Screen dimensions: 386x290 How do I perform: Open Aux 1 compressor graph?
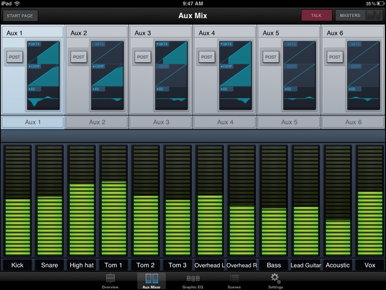tap(43, 75)
